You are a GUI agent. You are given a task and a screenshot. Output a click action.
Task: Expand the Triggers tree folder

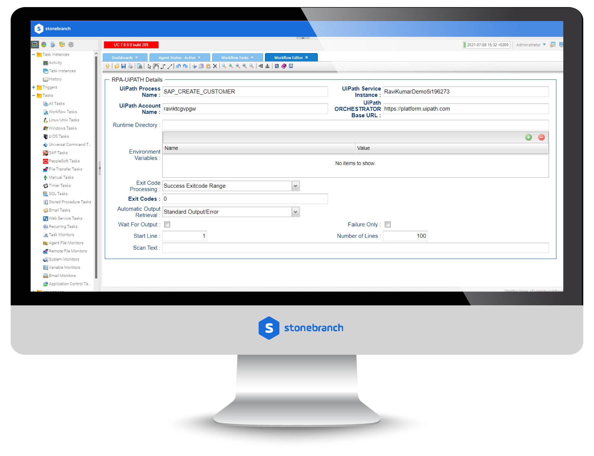(x=33, y=87)
